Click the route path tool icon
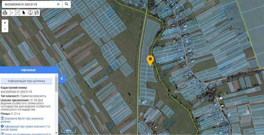The height and width of the screenshot is (135, 264). [37, 13]
